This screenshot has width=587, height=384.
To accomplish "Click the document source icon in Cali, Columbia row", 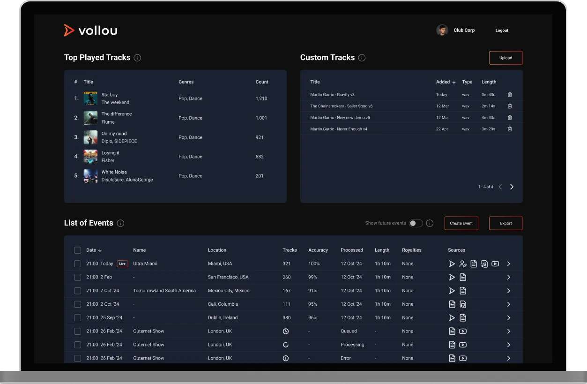I will (452, 304).
